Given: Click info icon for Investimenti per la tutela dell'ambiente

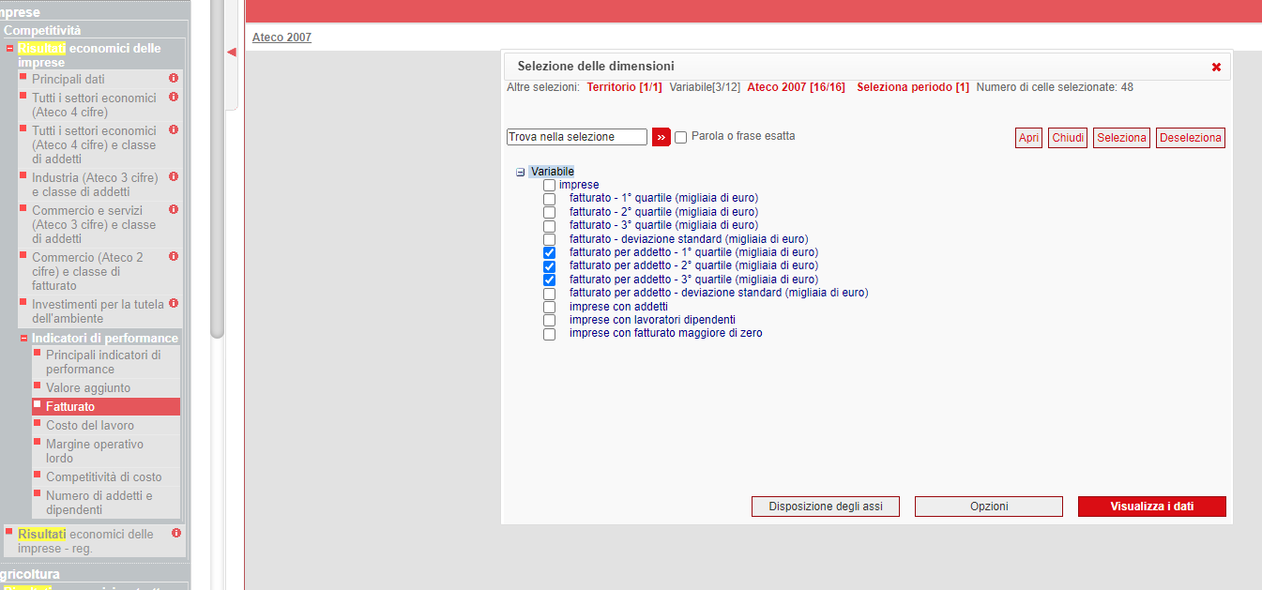Looking at the screenshot, I should click(174, 304).
